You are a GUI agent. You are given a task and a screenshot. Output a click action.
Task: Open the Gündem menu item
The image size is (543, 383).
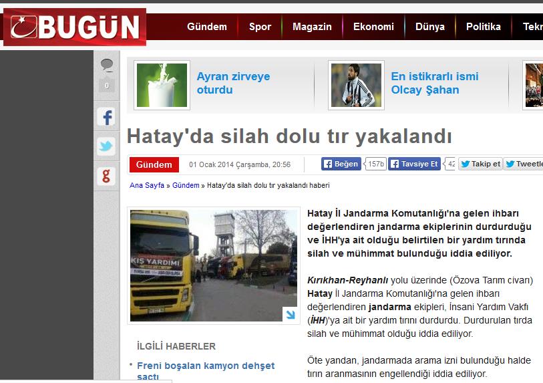pyautogui.click(x=207, y=27)
